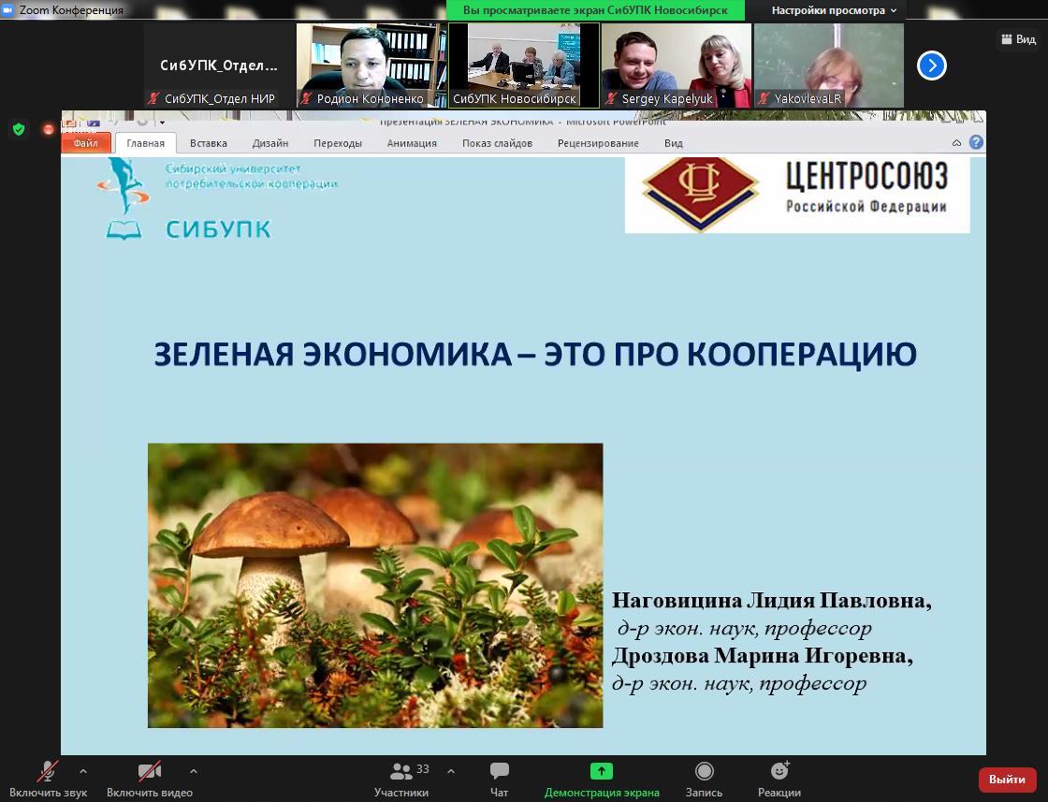Click the PowerPoint help question mark icon
Image resolution: width=1048 pixels, height=802 pixels.
[976, 142]
